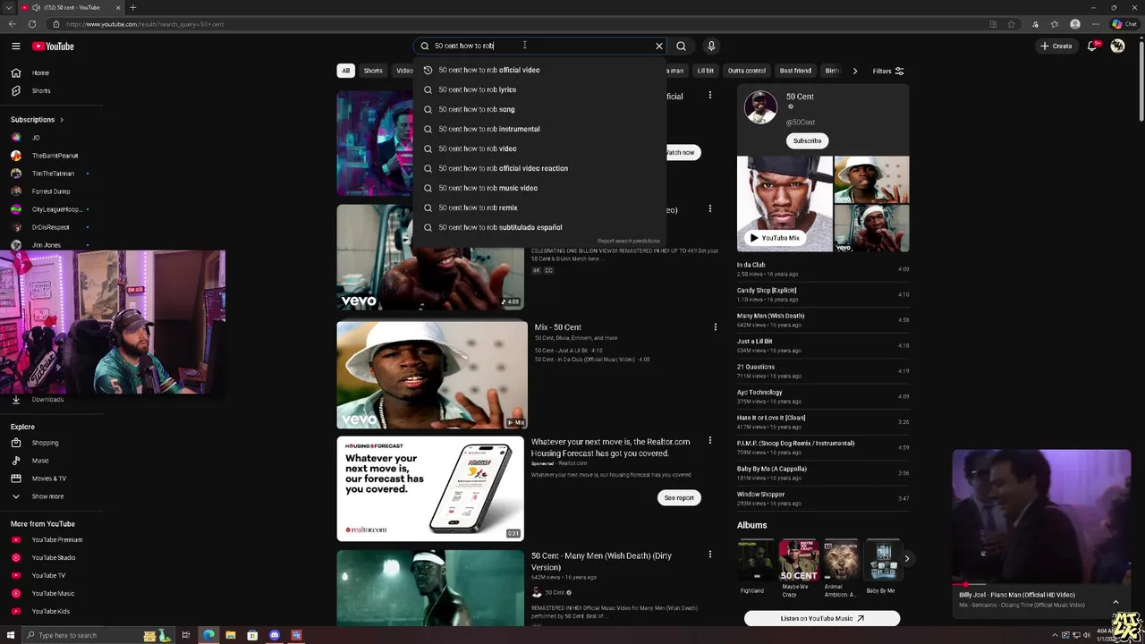Open Copilot Chat in browser toolbar
Screen dimensions: 1145x644
pos(1124,24)
